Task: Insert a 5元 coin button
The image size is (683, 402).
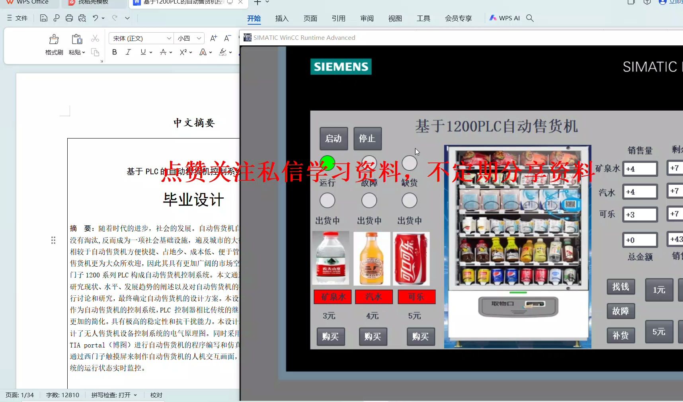Action: [659, 332]
